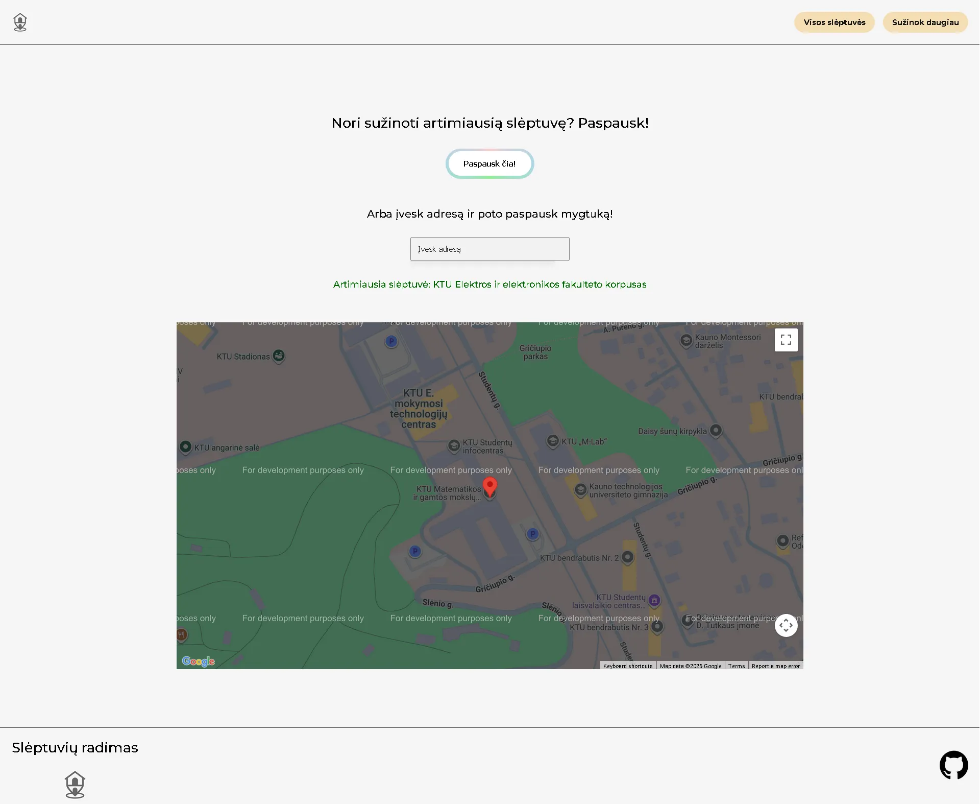This screenshot has height=804, width=980.
Task: Open map Terms link
Action: click(x=736, y=666)
